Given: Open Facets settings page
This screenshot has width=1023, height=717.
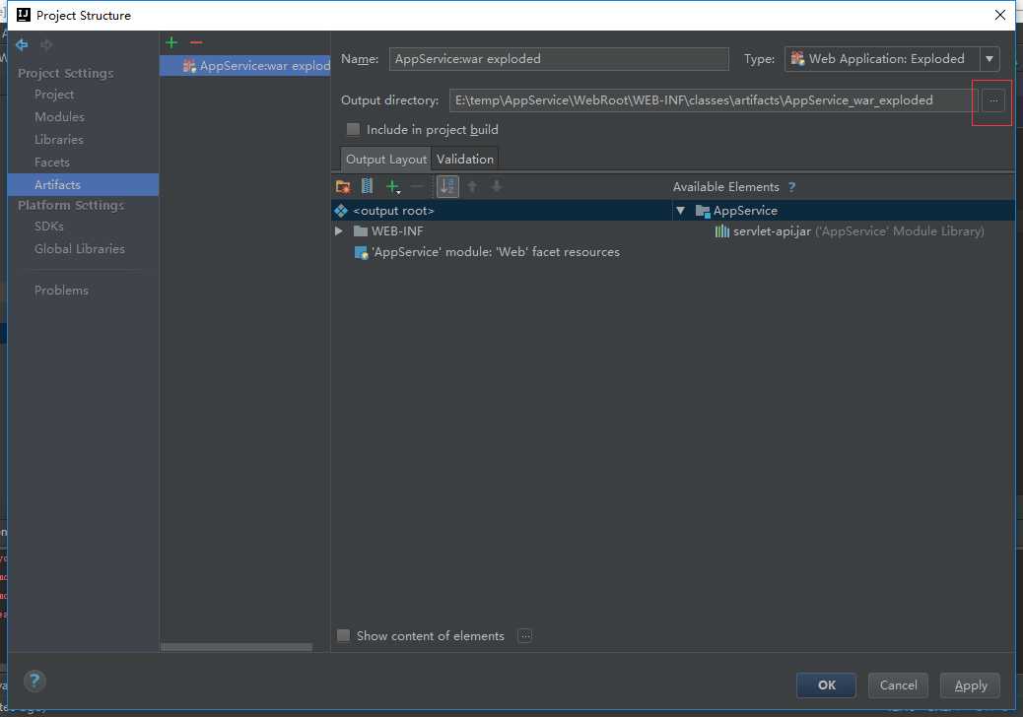Looking at the screenshot, I should point(51,163).
